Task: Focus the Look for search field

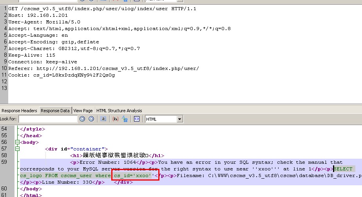Action: point(47,119)
